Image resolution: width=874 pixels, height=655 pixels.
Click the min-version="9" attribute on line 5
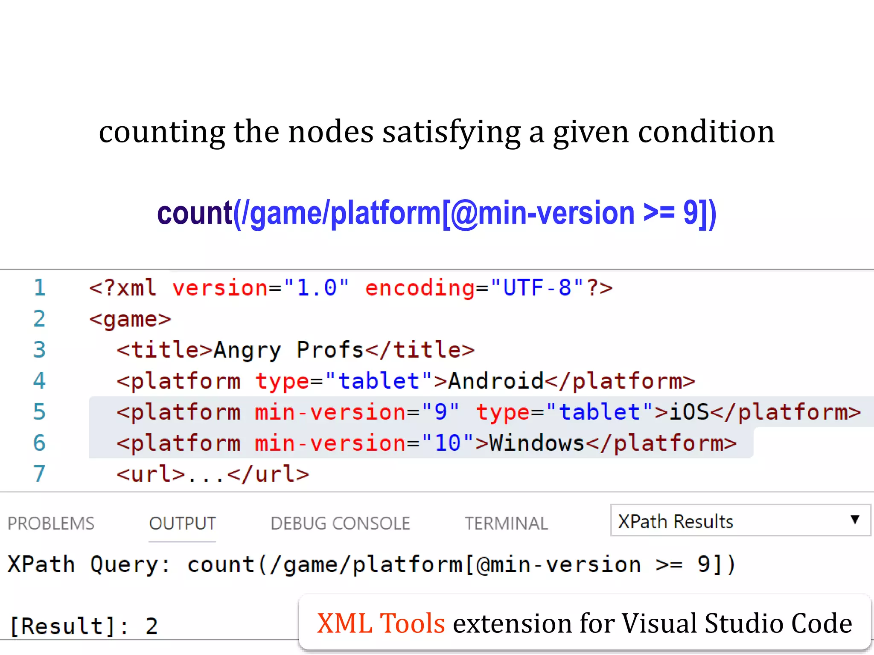coord(357,412)
